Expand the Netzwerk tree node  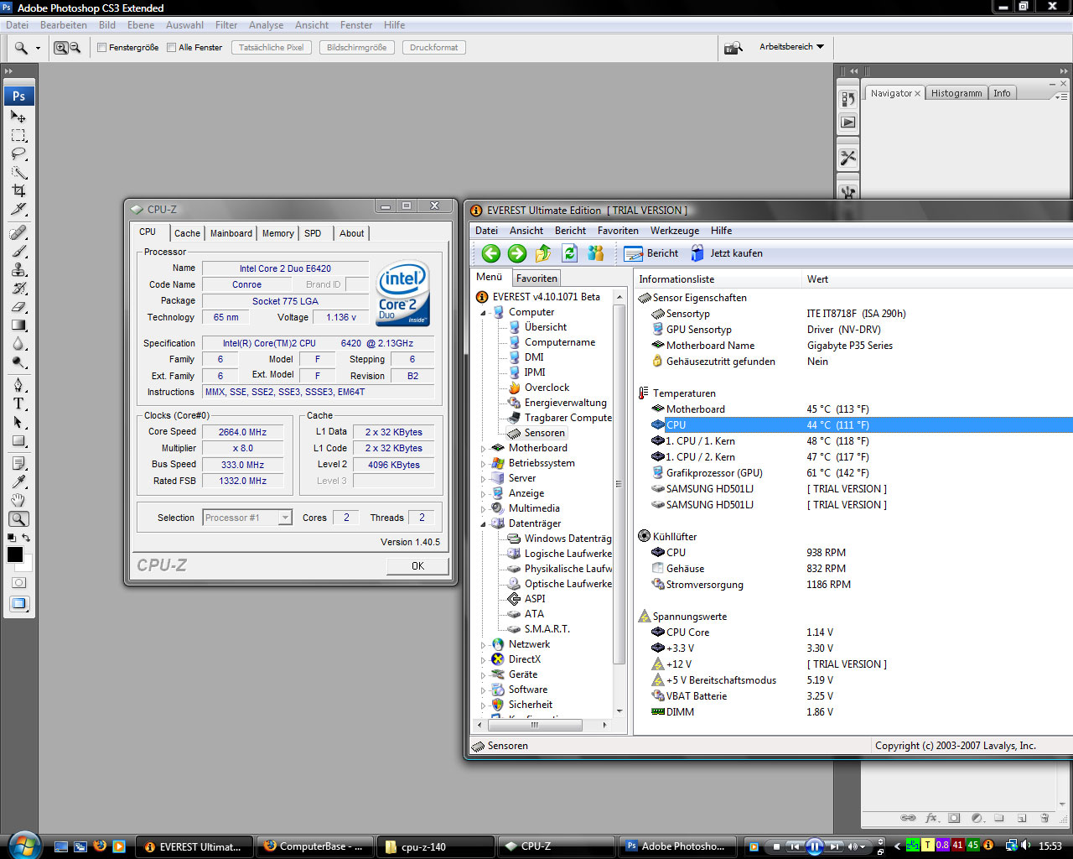484,644
